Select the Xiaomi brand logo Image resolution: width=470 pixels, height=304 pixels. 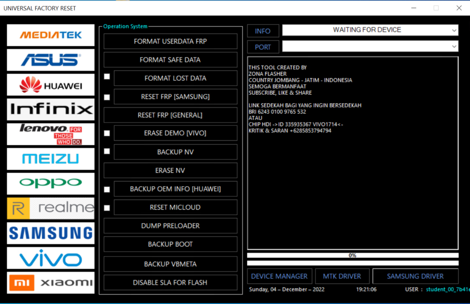[x=50, y=283]
